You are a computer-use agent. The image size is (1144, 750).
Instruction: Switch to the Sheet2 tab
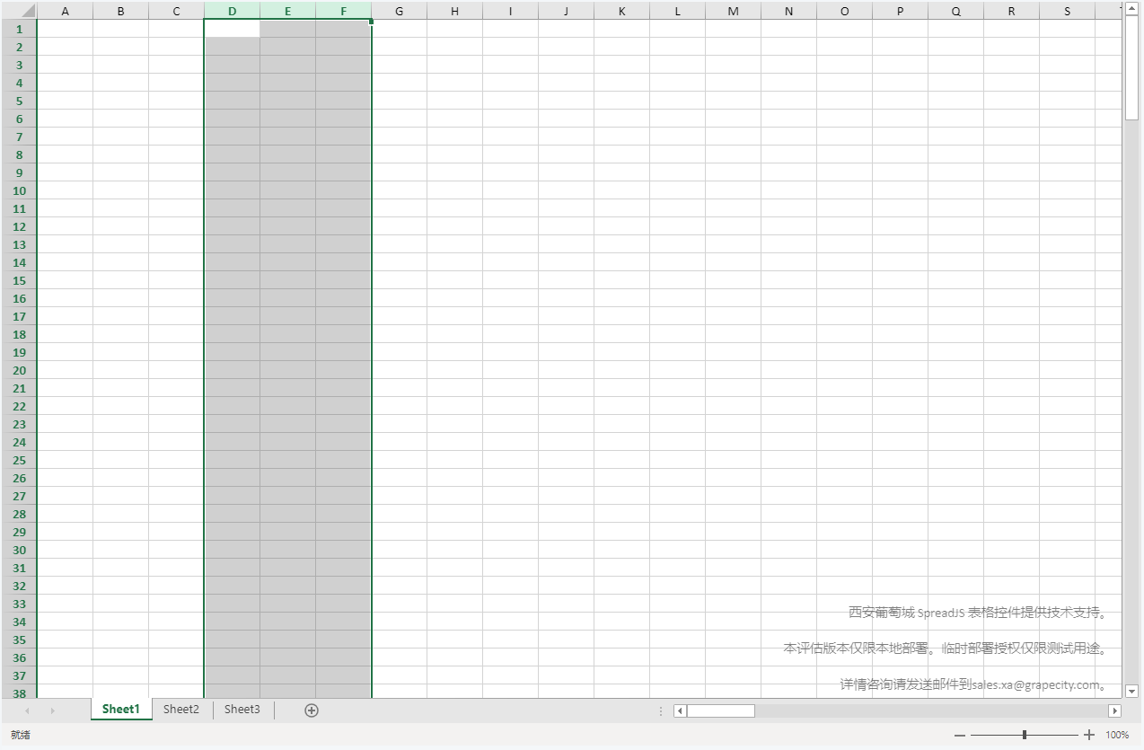coord(181,710)
